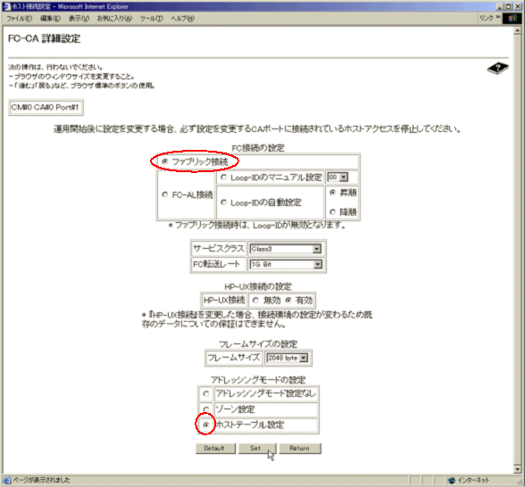
Task: Select ゾーン設定 radio button
Action: (x=206, y=409)
